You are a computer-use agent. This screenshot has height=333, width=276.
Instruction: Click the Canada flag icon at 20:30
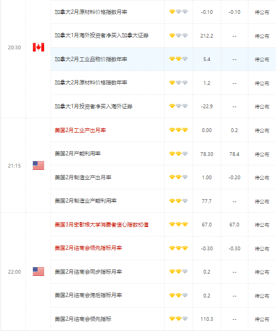pyautogui.click(x=38, y=47)
